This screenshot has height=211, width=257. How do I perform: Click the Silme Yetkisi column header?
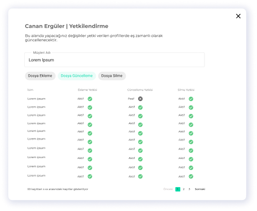pyautogui.click(x=186, y=90)
